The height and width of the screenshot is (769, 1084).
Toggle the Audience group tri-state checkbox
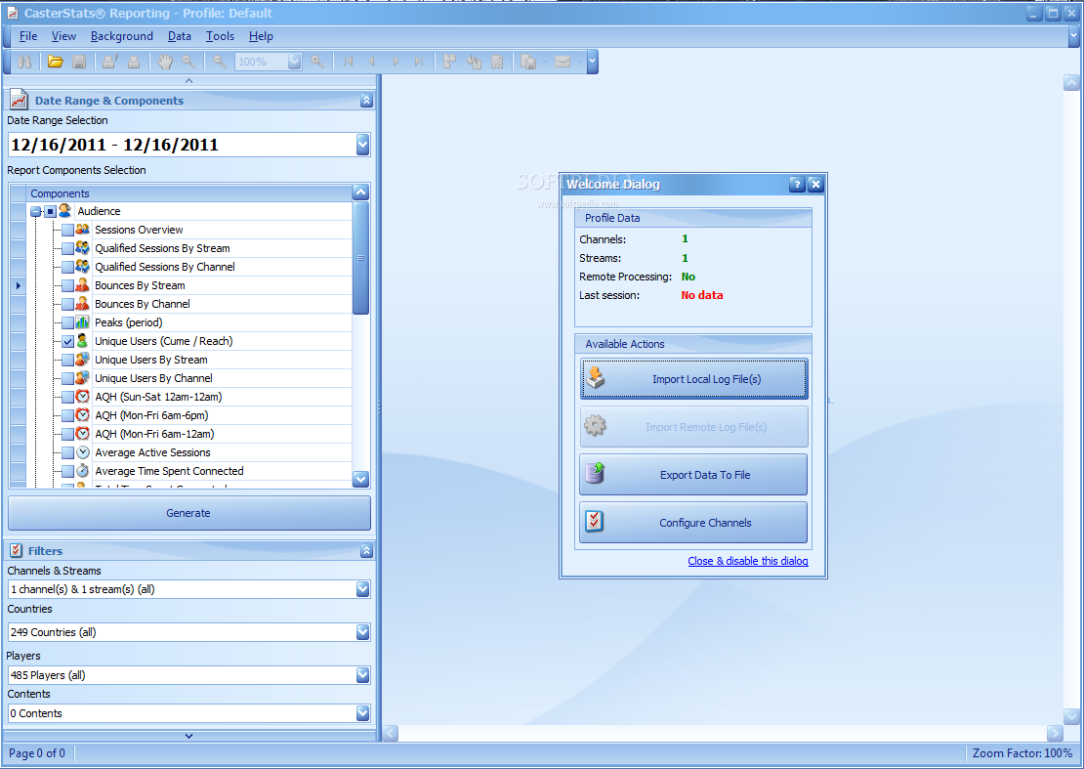click(x=51, y=212)
